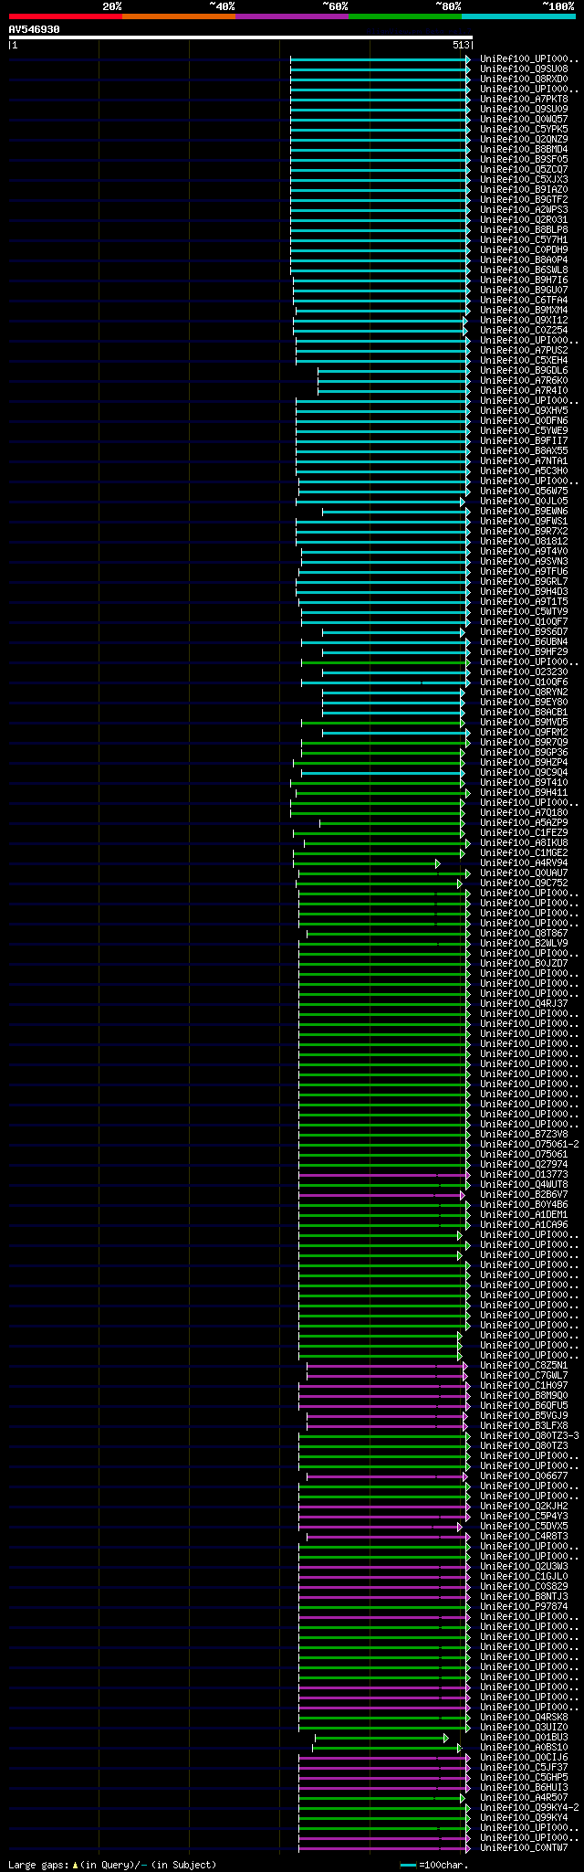
Task: Select hit label UniRef100_C0PDH9
Action: point(524,250)
